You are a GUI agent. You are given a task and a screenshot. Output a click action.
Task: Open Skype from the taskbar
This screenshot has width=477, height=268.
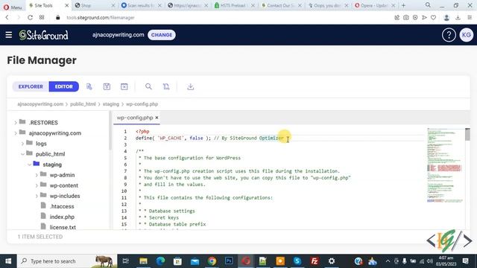point(297,261)
